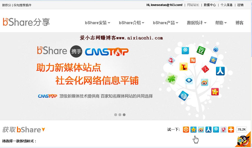
Task: Click the orange one-key share icon
Action: tap(186, 129)
